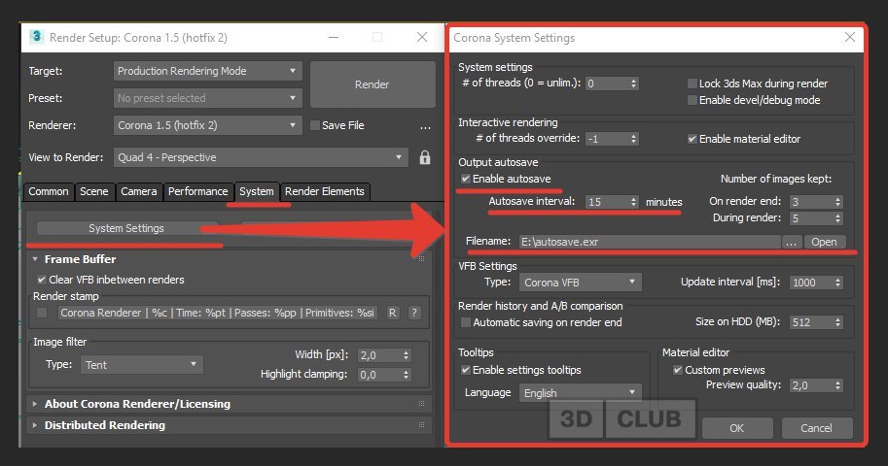The image size is (888, 466).
Task: Enable the Save File checkbox
Action: point(315,125)
